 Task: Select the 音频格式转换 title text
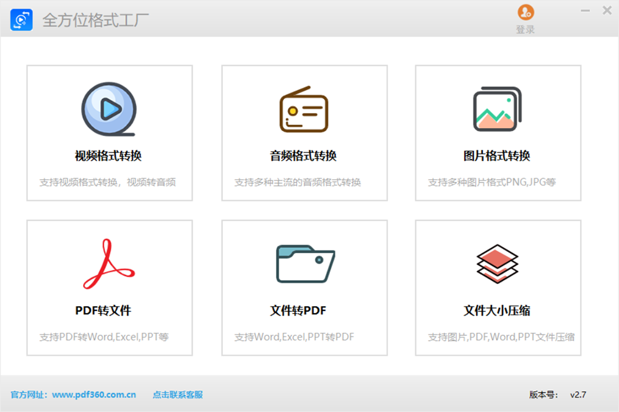[x=303, y=156]
